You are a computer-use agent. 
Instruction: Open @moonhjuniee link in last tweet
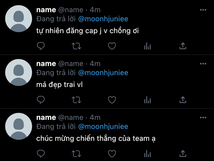click(103, 127)
